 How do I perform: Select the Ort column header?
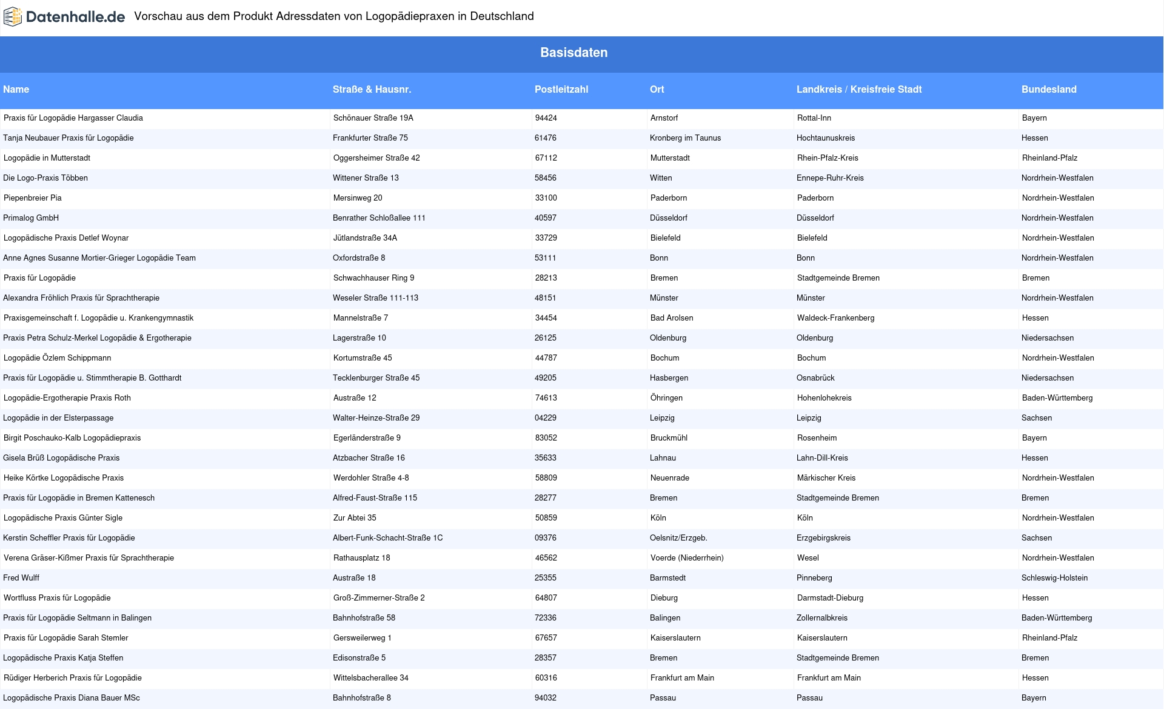coord(657,89)
